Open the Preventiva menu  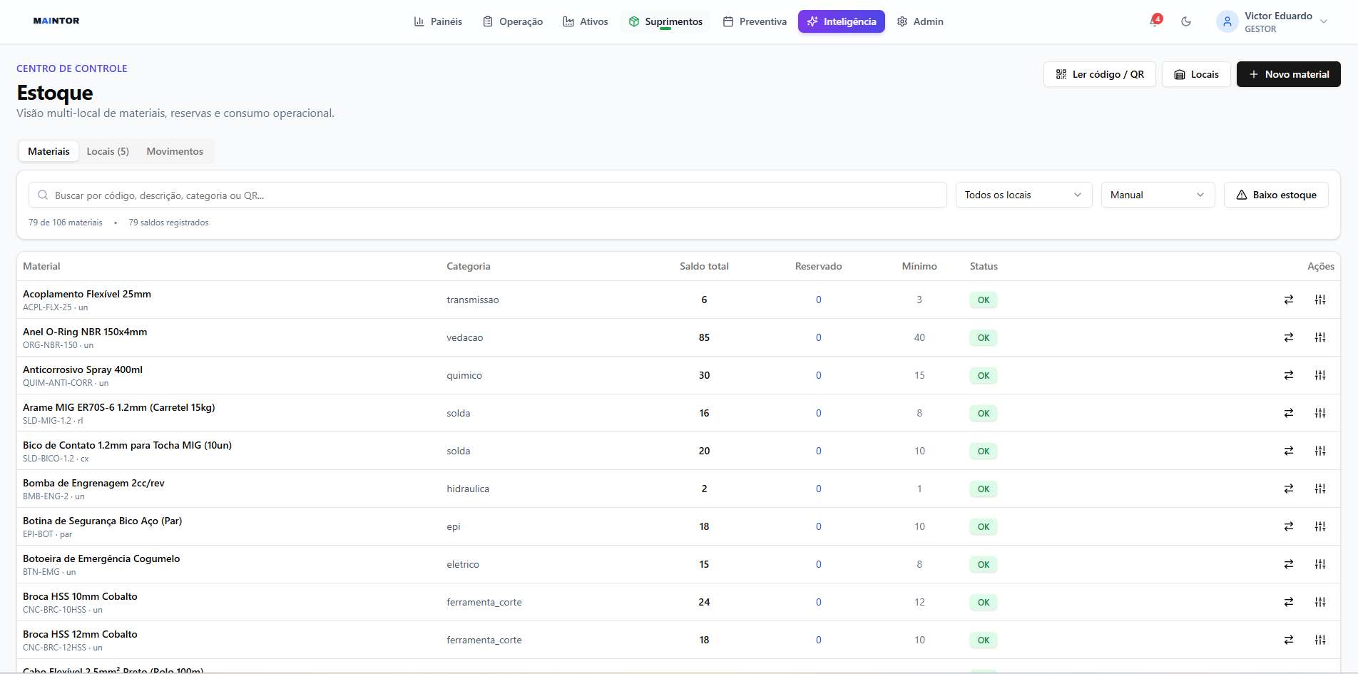(x=755, y=21)
